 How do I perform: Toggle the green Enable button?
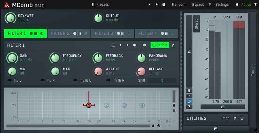(x=160, y=45)
